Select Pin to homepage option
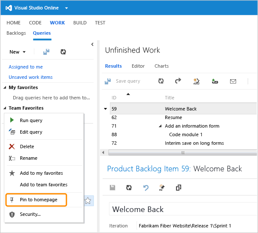 click(x=36, y=200)
